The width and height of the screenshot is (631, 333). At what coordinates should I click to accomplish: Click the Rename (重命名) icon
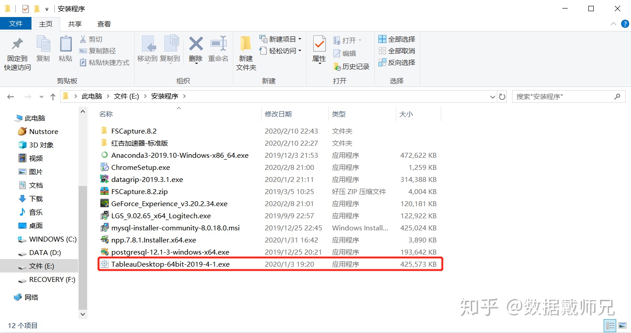(x=219, y=44)
